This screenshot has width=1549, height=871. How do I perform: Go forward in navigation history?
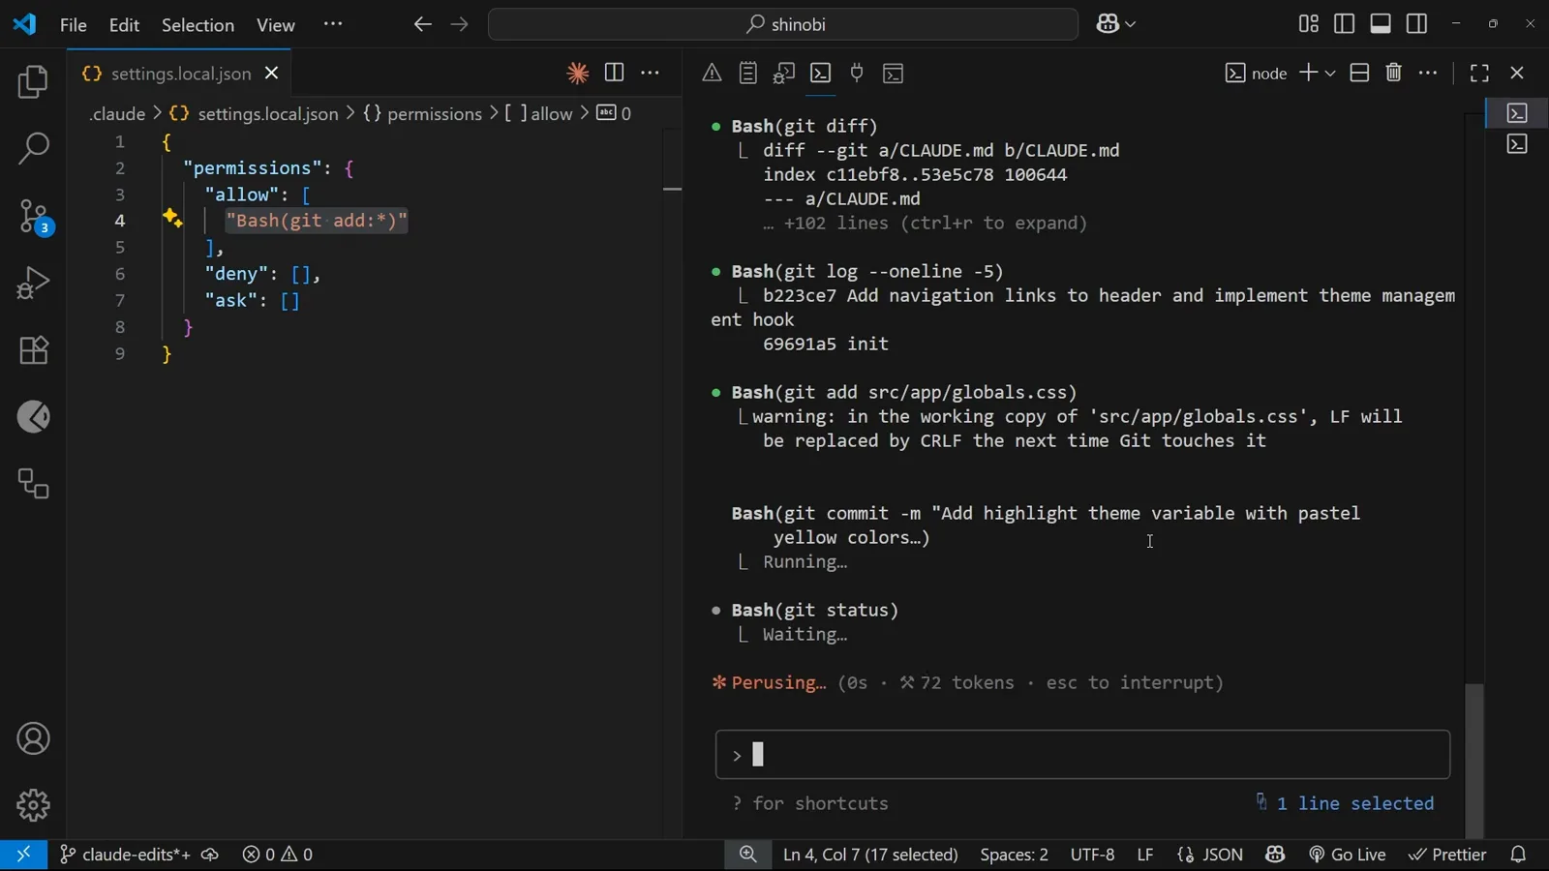[x=459, y=25]
